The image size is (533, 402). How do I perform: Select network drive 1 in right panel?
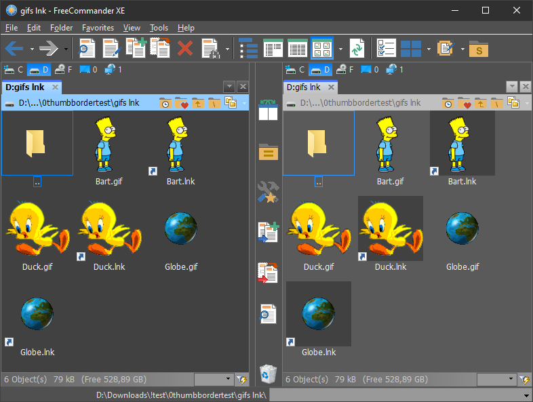[x=395, y=70]
